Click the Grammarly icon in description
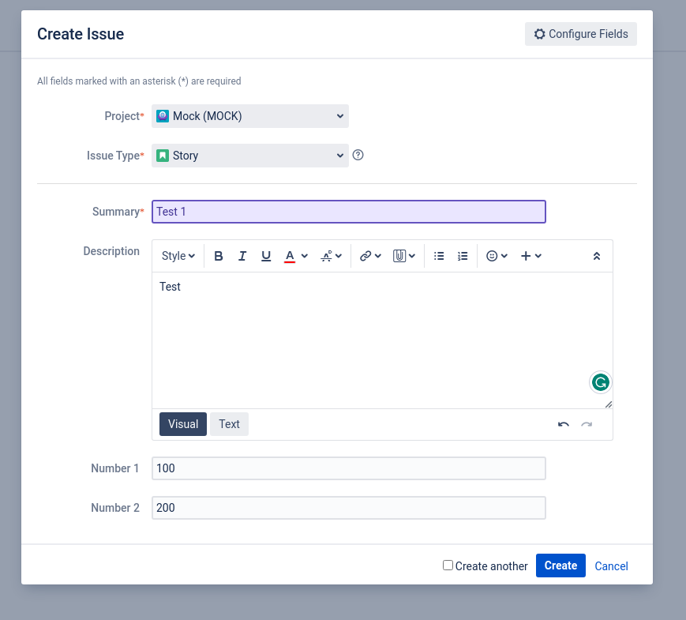Screen dimensions: 686x620 click(x=600, y=382)
